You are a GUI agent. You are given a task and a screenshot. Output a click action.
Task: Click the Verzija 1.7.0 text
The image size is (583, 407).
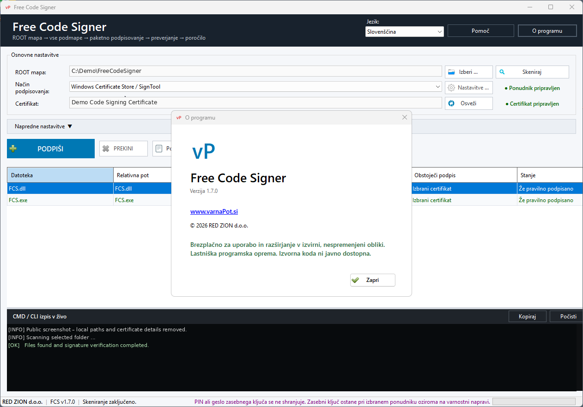click(204, 191)
